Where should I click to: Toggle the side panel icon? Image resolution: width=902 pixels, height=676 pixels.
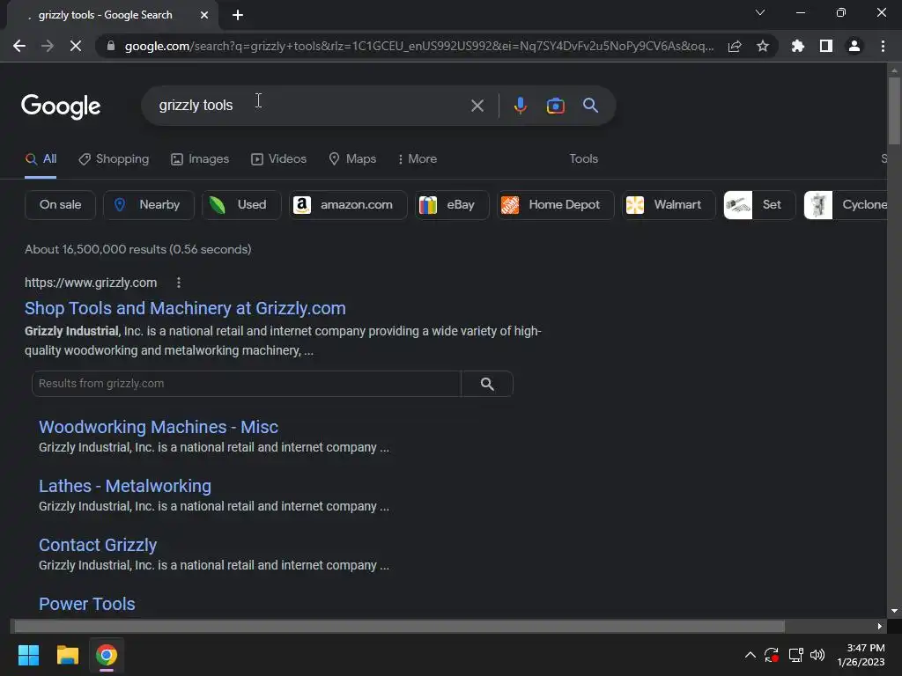click(x=826, y=46)
